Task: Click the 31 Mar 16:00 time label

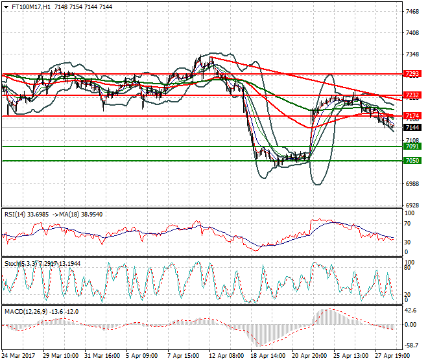Action: click(x=102, y=356)
